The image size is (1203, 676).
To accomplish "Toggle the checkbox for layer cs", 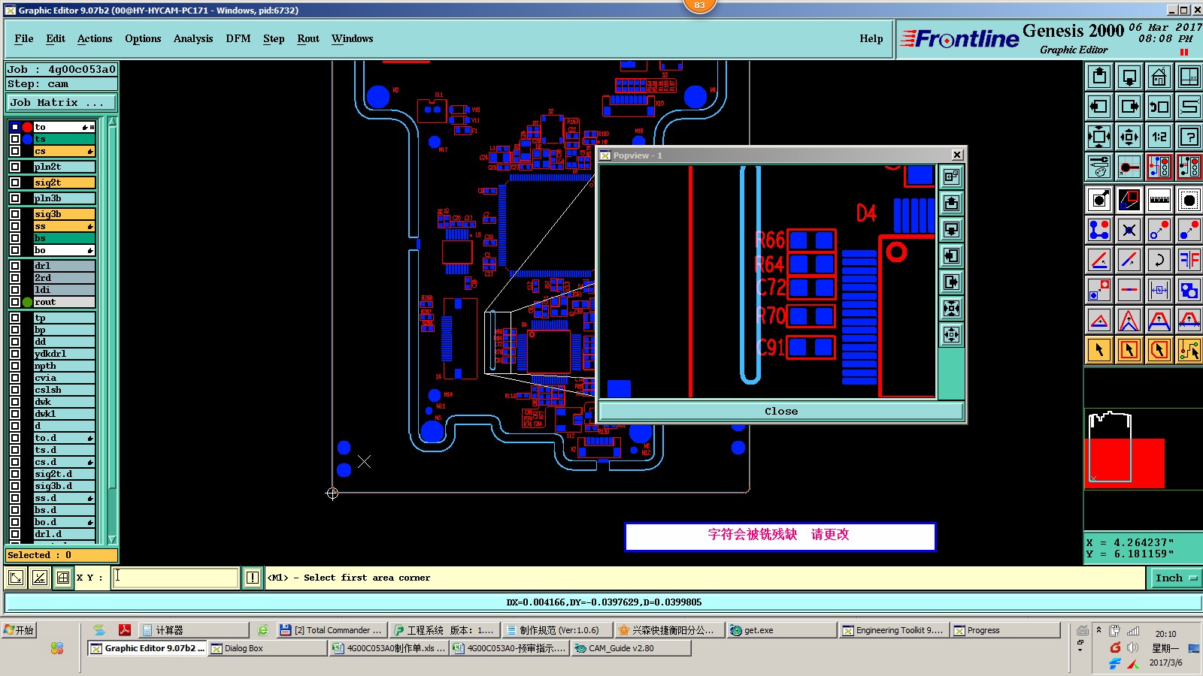I will [15, 151].
